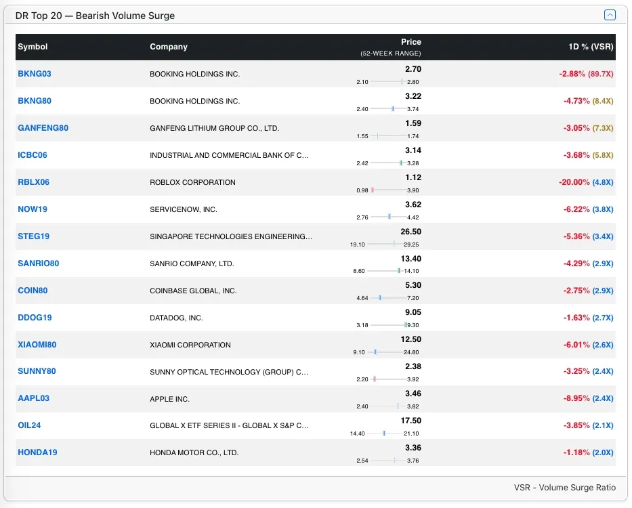The image size is (632, 508).
Task: Open the RBLX06 symbol link
Action: (x=33, y=182)
